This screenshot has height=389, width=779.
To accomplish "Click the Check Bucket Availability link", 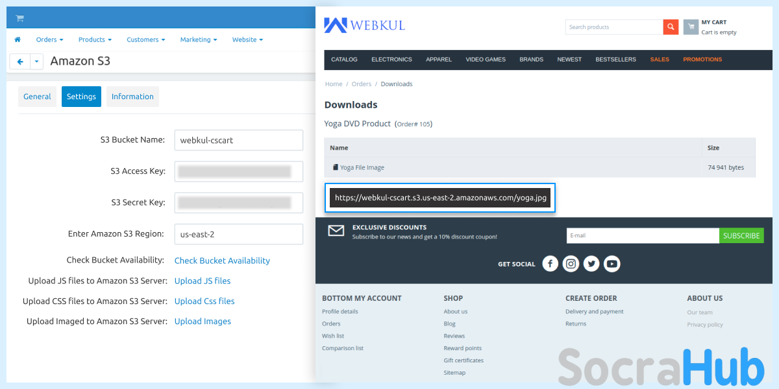I will tap(222, 261).
